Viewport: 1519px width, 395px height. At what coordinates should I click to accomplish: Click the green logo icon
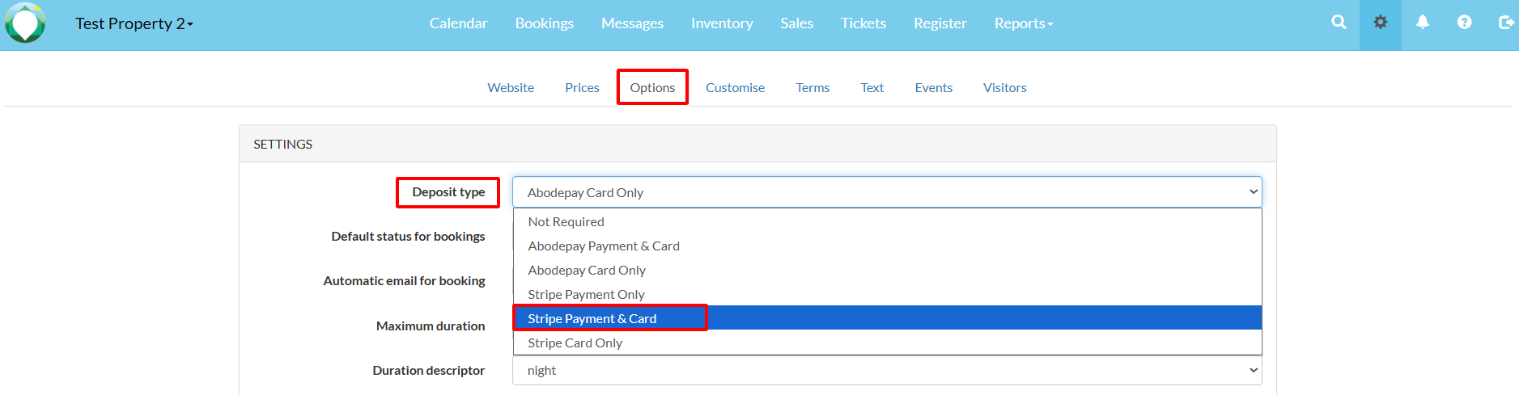click(x=25, y=23)
